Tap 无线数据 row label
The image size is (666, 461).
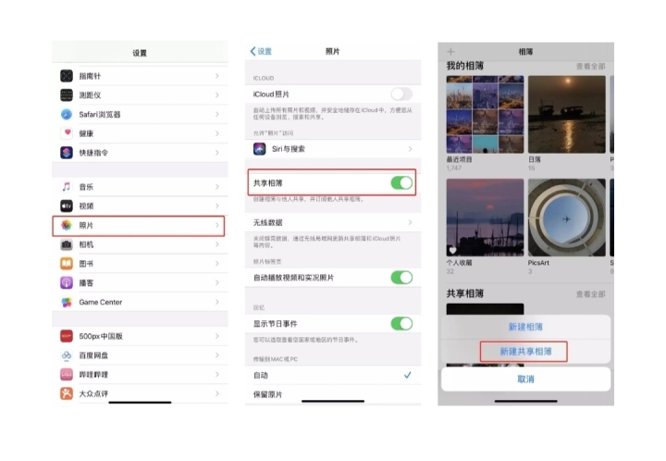click(x=267, y=223)
